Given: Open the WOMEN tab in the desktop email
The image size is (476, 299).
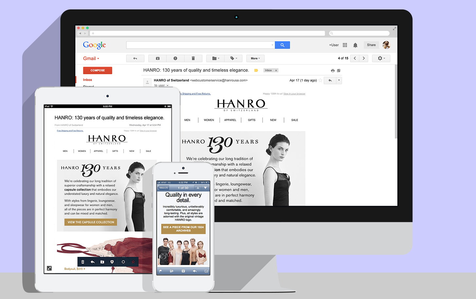Looking at the screenshot, I should pyautogui.click(x=209, y=120).
